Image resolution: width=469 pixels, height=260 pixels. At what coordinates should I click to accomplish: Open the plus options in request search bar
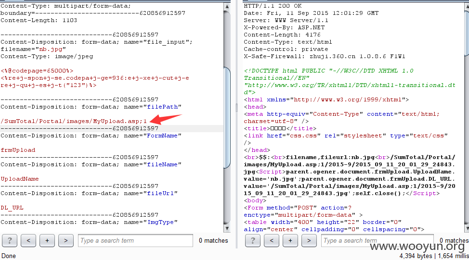pos(47,241)
